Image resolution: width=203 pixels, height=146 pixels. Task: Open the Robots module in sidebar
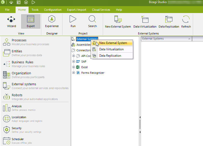click(x=35, y=97)
